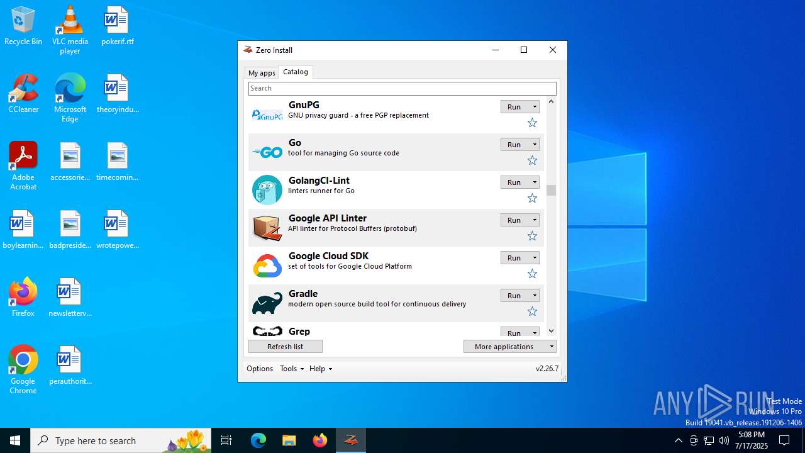Click the Refresh list button
The width and height of the screenshot is (805, 453).
(286, 347)
